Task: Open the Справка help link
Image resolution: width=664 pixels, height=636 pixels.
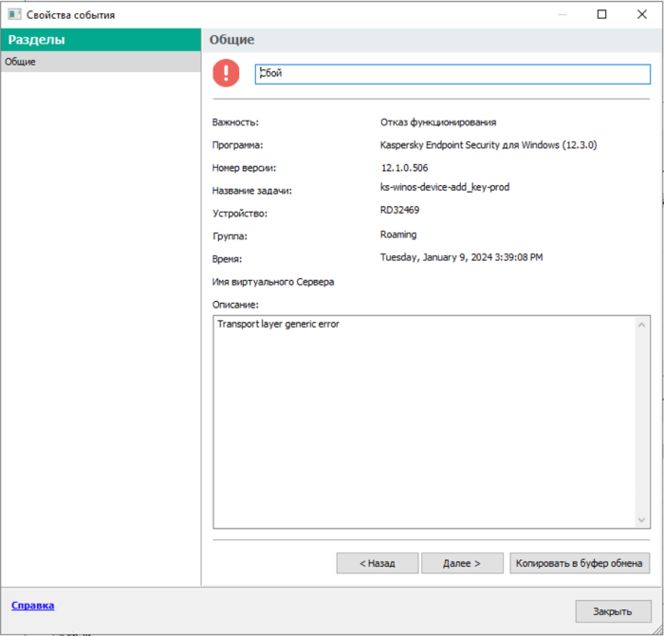Action: coord(32,605)
